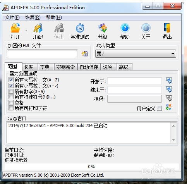Screen dimensions: 187x184
Task: Enable 所有特殊符号(!@...) checkbox
Action: click(x=11, y=96)
